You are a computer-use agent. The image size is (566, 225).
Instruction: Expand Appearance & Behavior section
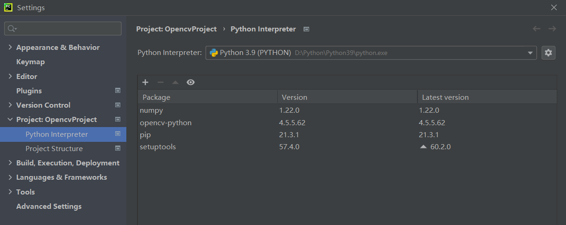coord(10,48)
